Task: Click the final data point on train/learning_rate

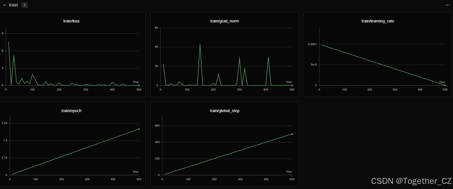Action: click(445, 85)
